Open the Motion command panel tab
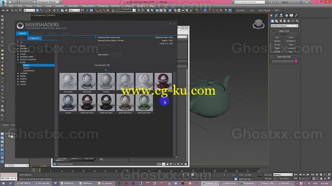Image resolution: width=332 pixels, height=186 pixels. pyautogui.click(x=286, y=15)
